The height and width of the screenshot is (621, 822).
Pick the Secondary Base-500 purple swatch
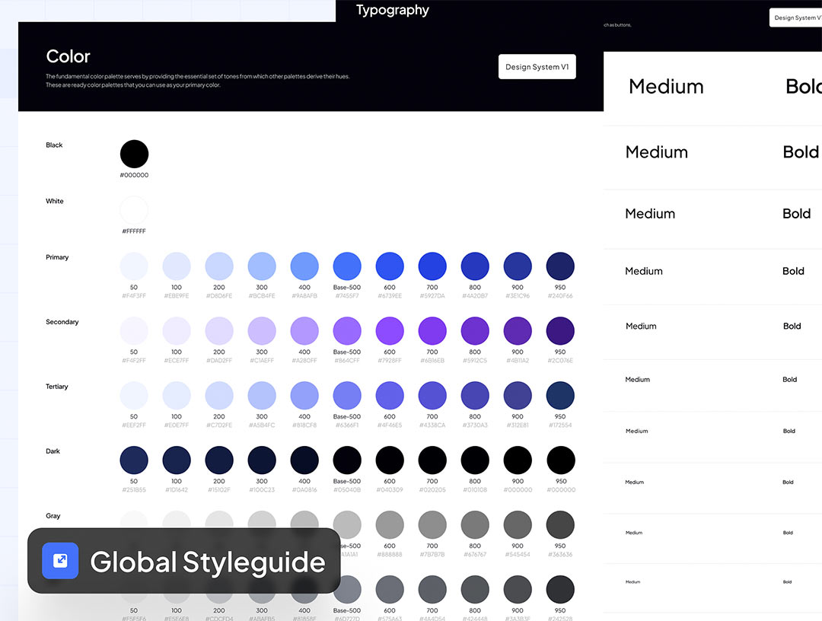[x=347, y=331]
